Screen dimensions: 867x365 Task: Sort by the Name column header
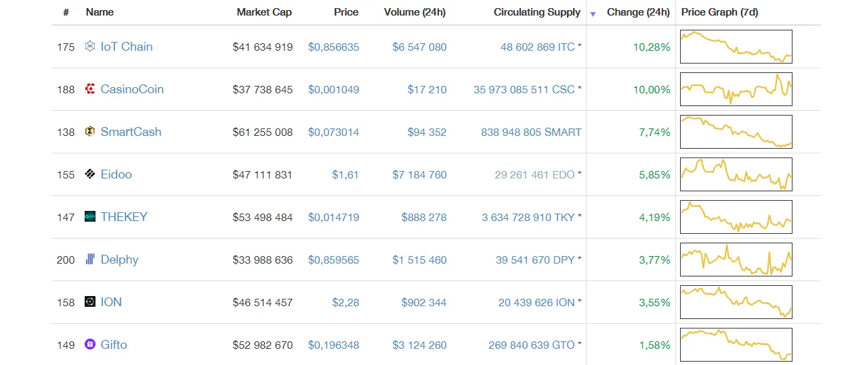[100, 12]
